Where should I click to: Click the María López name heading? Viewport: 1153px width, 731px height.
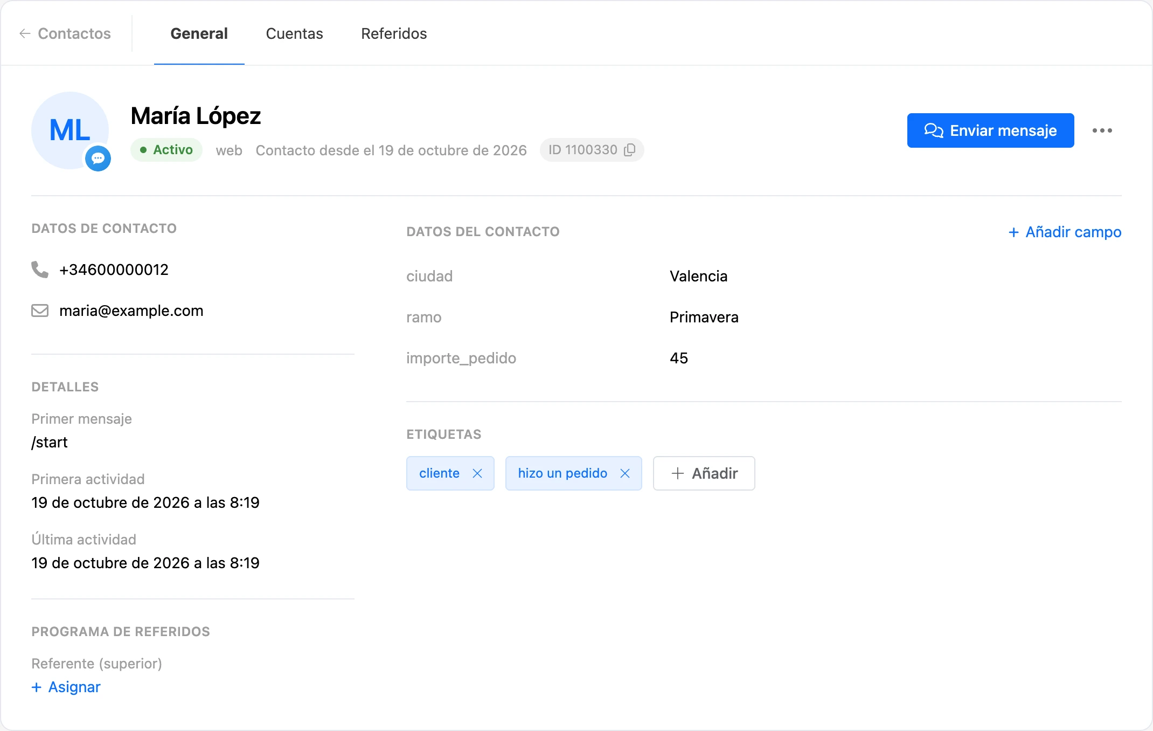coord(196,116)
